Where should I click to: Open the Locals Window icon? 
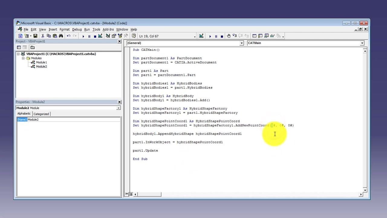tap(254, 36)
